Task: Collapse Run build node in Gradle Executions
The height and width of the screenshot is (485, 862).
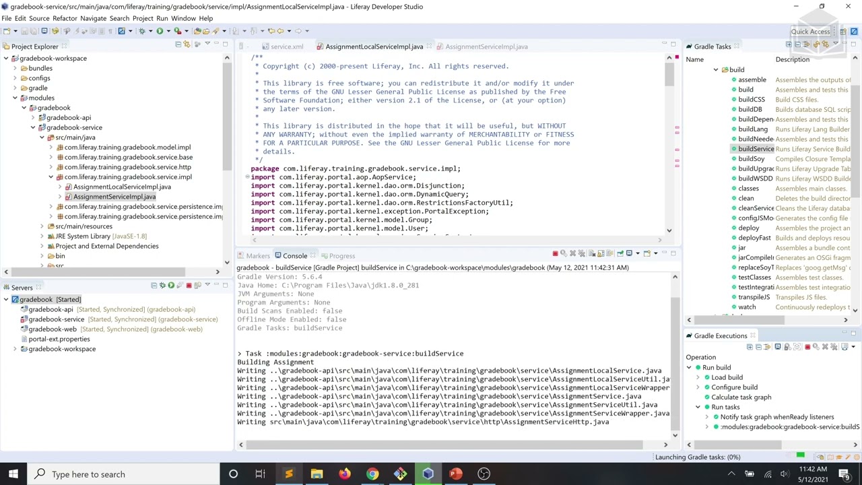Action: 689,368
